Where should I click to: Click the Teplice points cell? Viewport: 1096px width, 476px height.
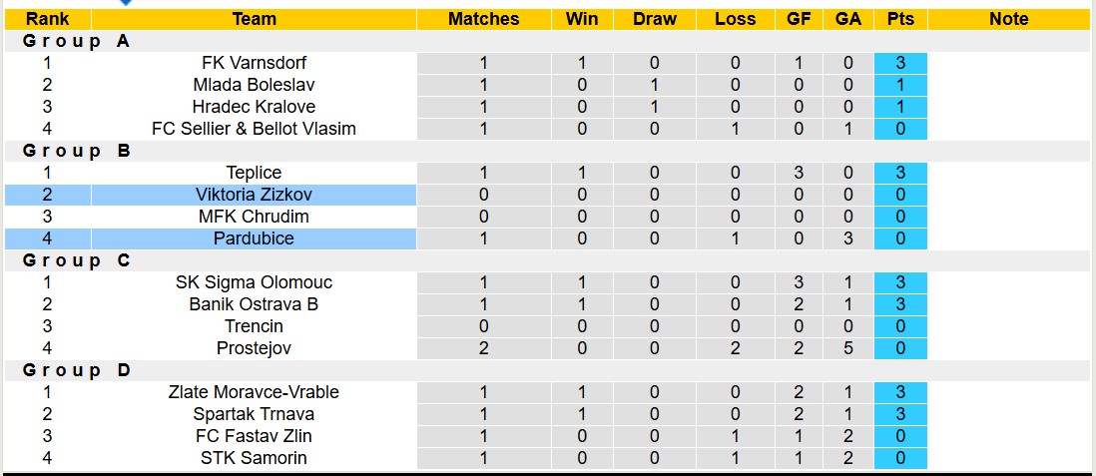(x=899, y=173)
